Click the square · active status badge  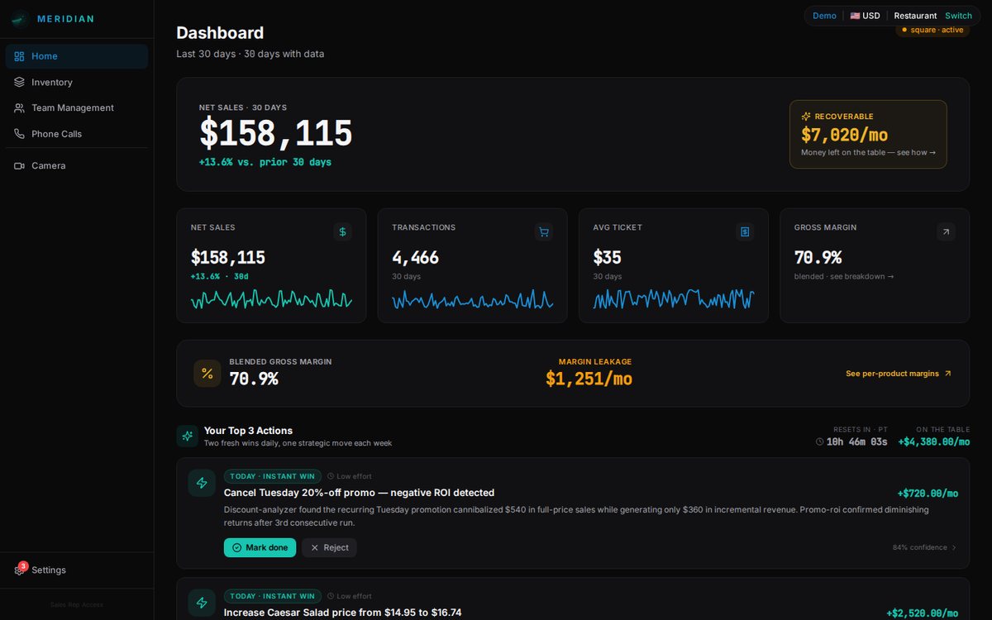(x=932, y=30)
